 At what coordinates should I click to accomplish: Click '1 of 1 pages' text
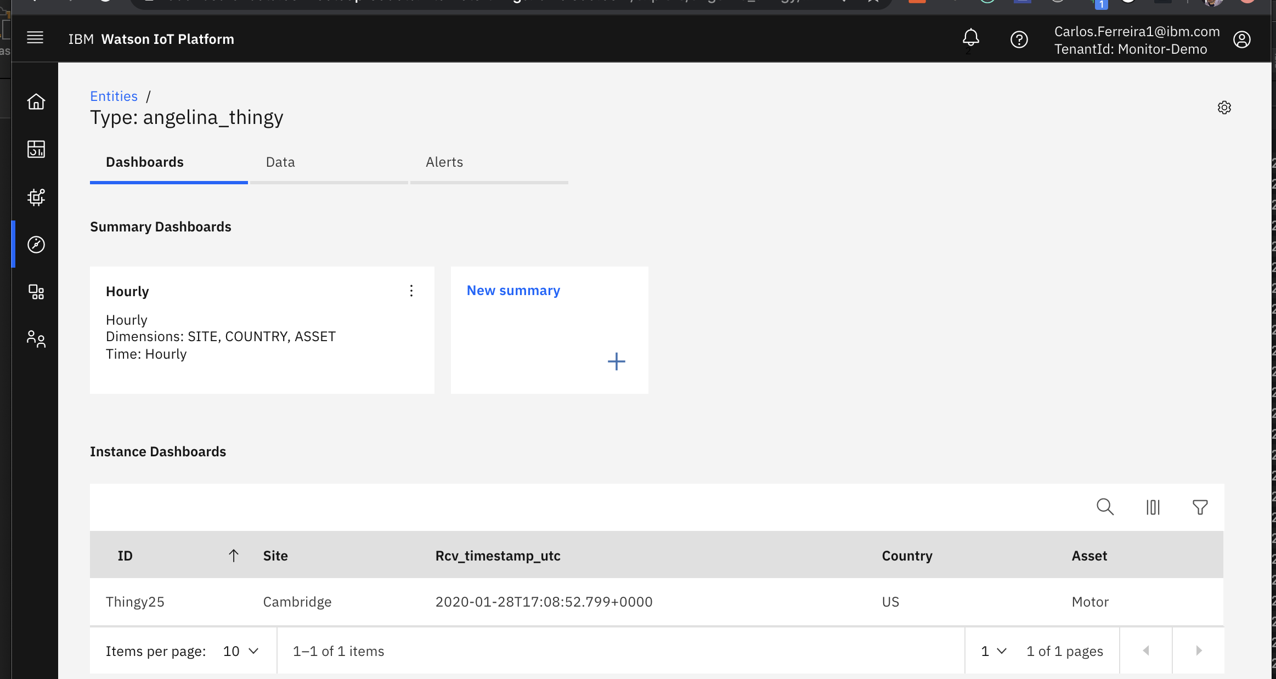(1064, 651)
